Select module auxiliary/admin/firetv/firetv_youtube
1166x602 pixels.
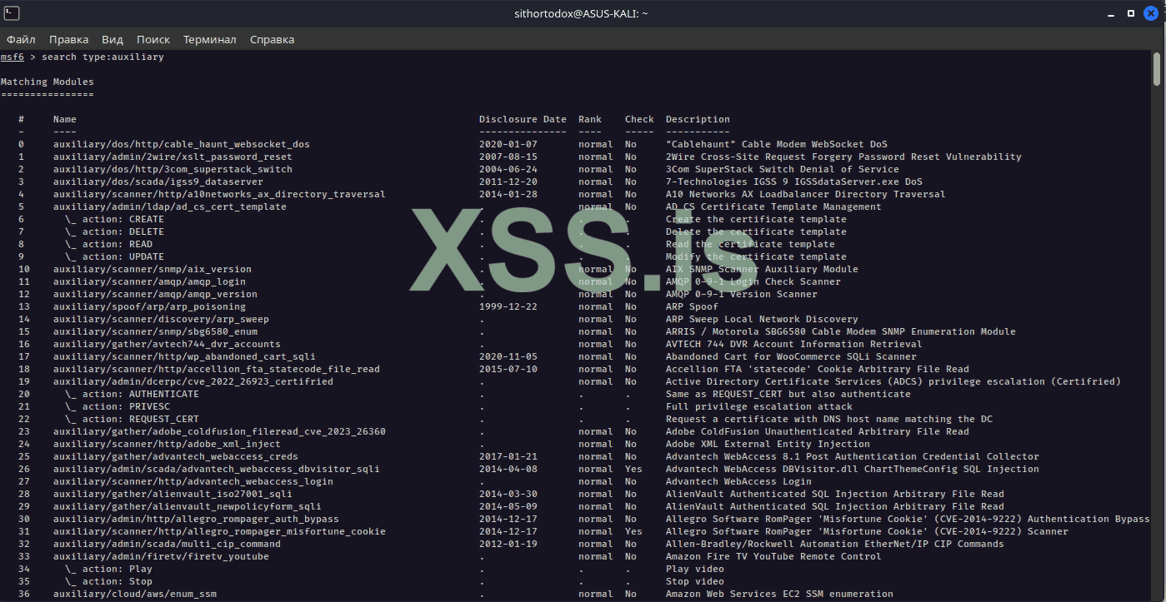tap(161, 556)
